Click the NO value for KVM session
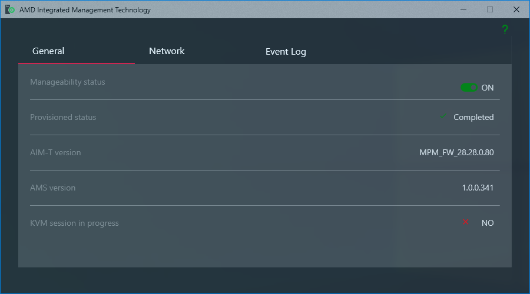530x294 pixels. [x=488, y=223]
